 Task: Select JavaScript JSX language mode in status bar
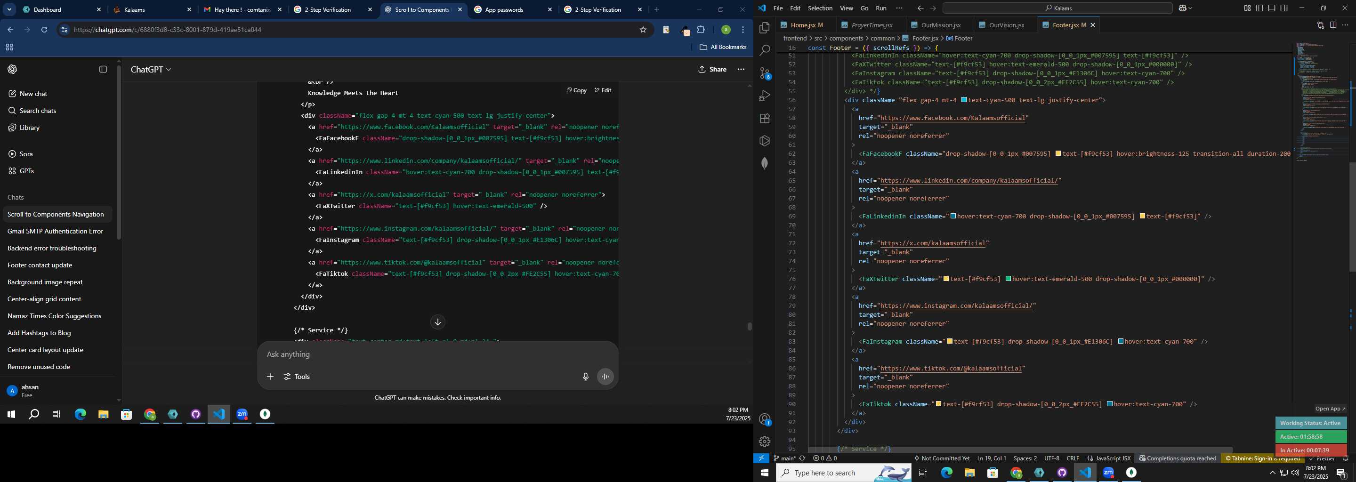pyautogui.click(x=1113, y=458)
